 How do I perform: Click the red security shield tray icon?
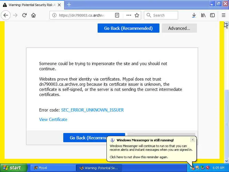coord(208,168)
